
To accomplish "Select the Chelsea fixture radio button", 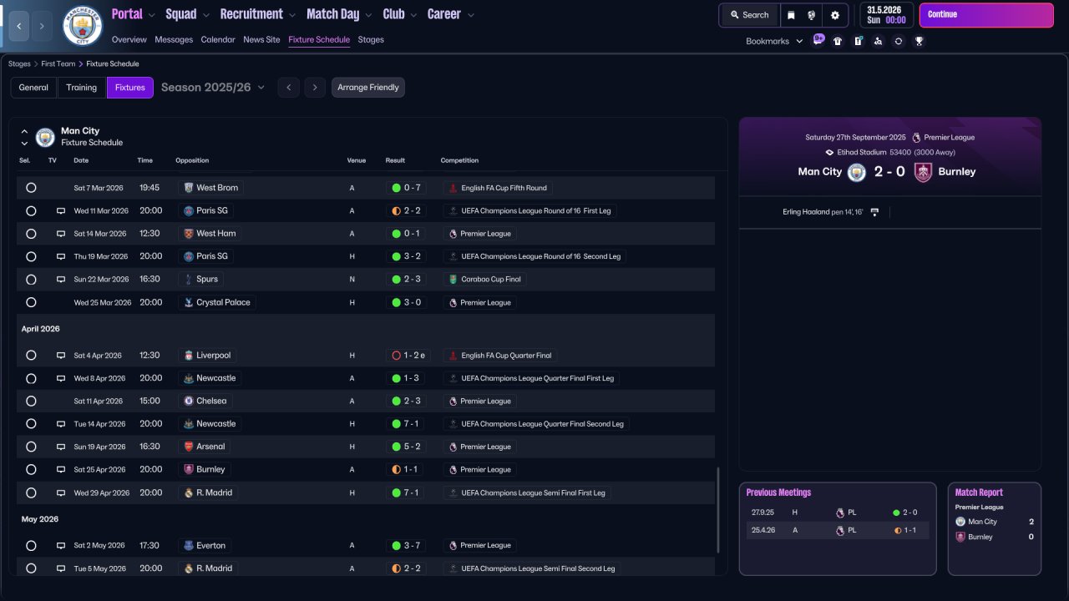I will click(31, 402).
